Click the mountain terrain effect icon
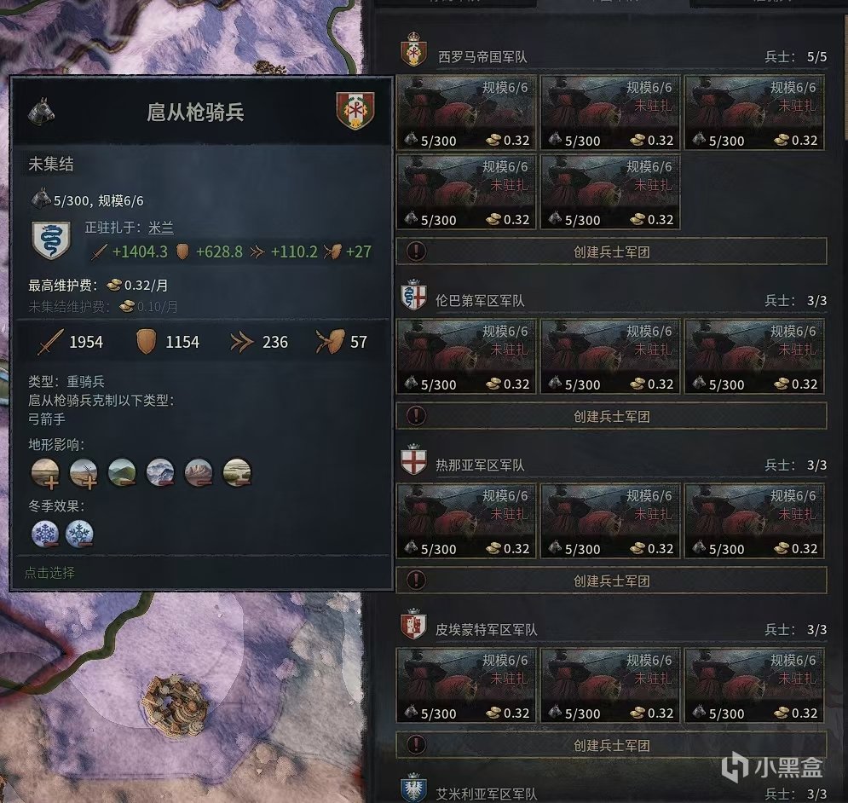Screen dimensions: 848x803 coord(160,473)
